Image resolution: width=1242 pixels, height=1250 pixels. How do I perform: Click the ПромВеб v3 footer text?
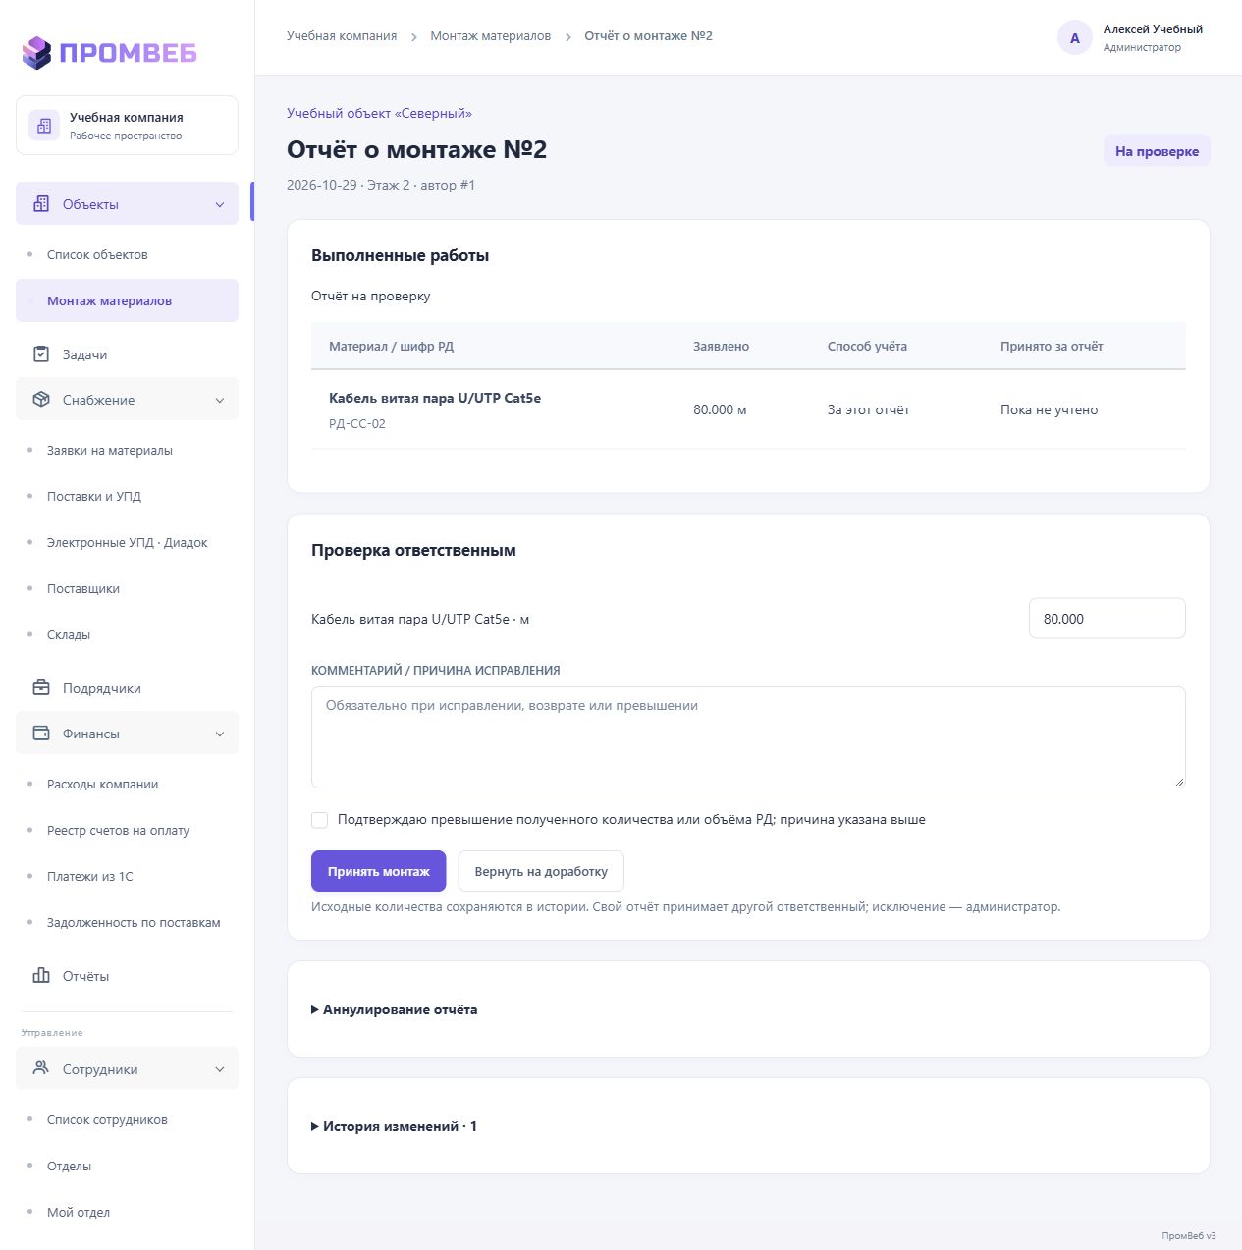pyautogui.click(x=1189, y=1236)
